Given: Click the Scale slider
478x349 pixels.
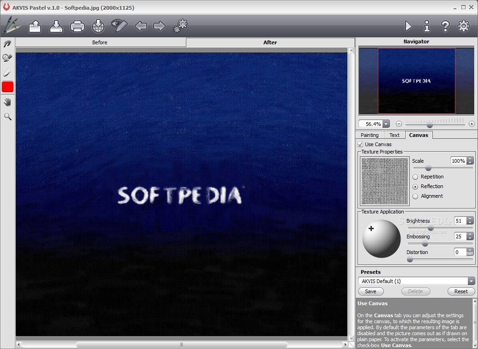Looking at the screenshot, I should tap(442, 168).
